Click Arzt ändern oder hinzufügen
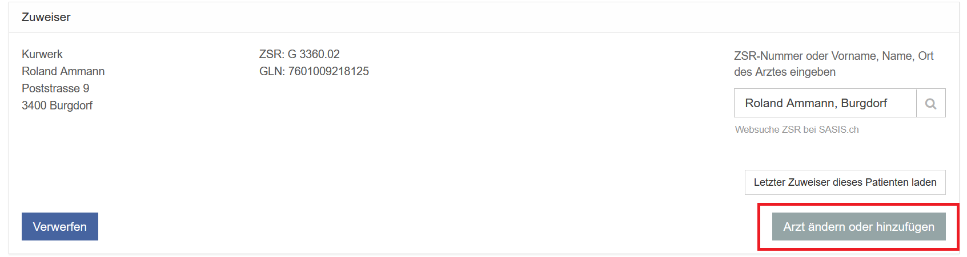 858,227
